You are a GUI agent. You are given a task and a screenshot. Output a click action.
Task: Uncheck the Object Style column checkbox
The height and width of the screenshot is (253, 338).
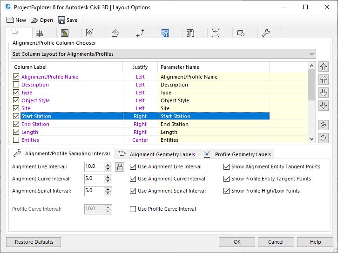[16, 100]
